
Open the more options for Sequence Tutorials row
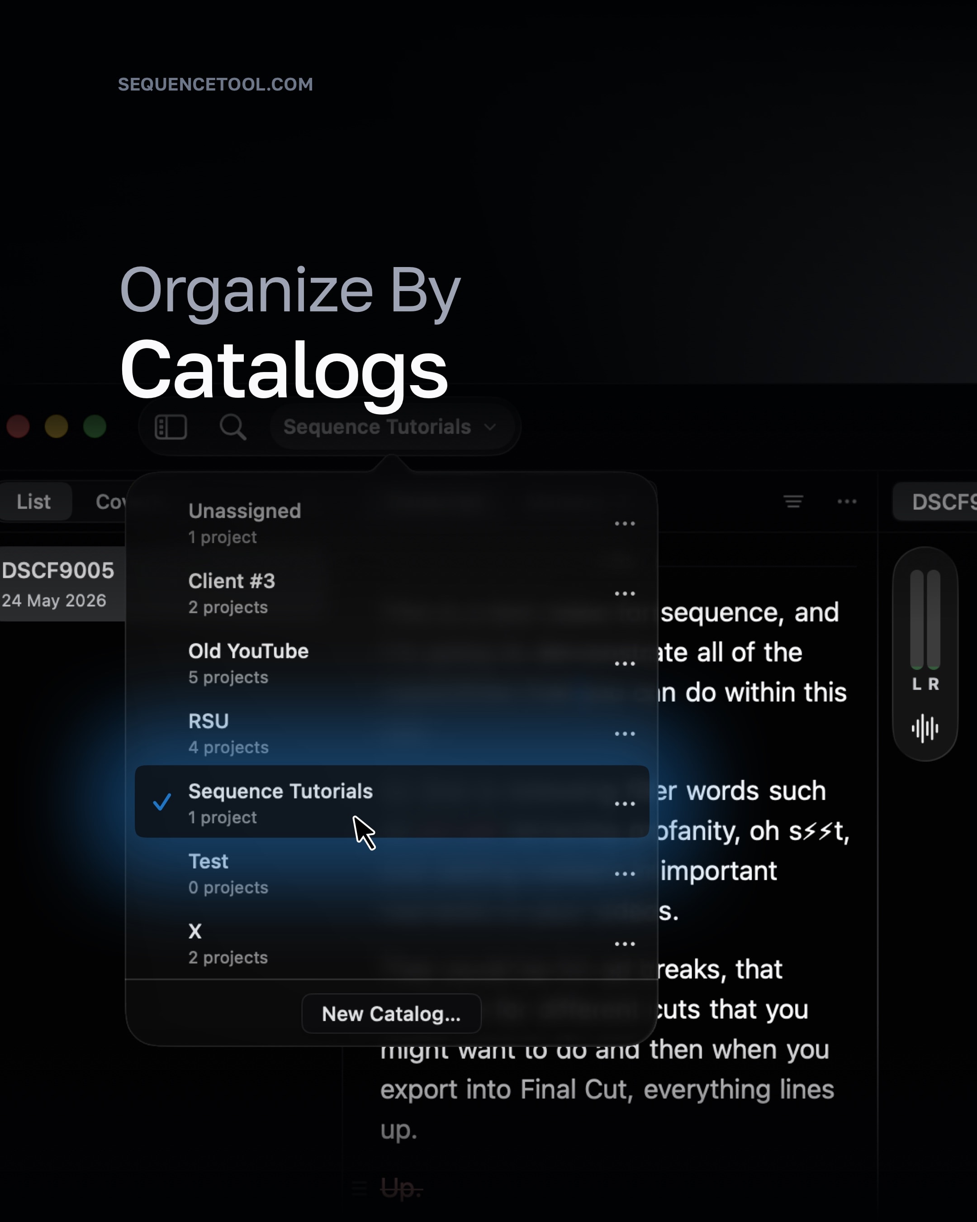[625, 804]
